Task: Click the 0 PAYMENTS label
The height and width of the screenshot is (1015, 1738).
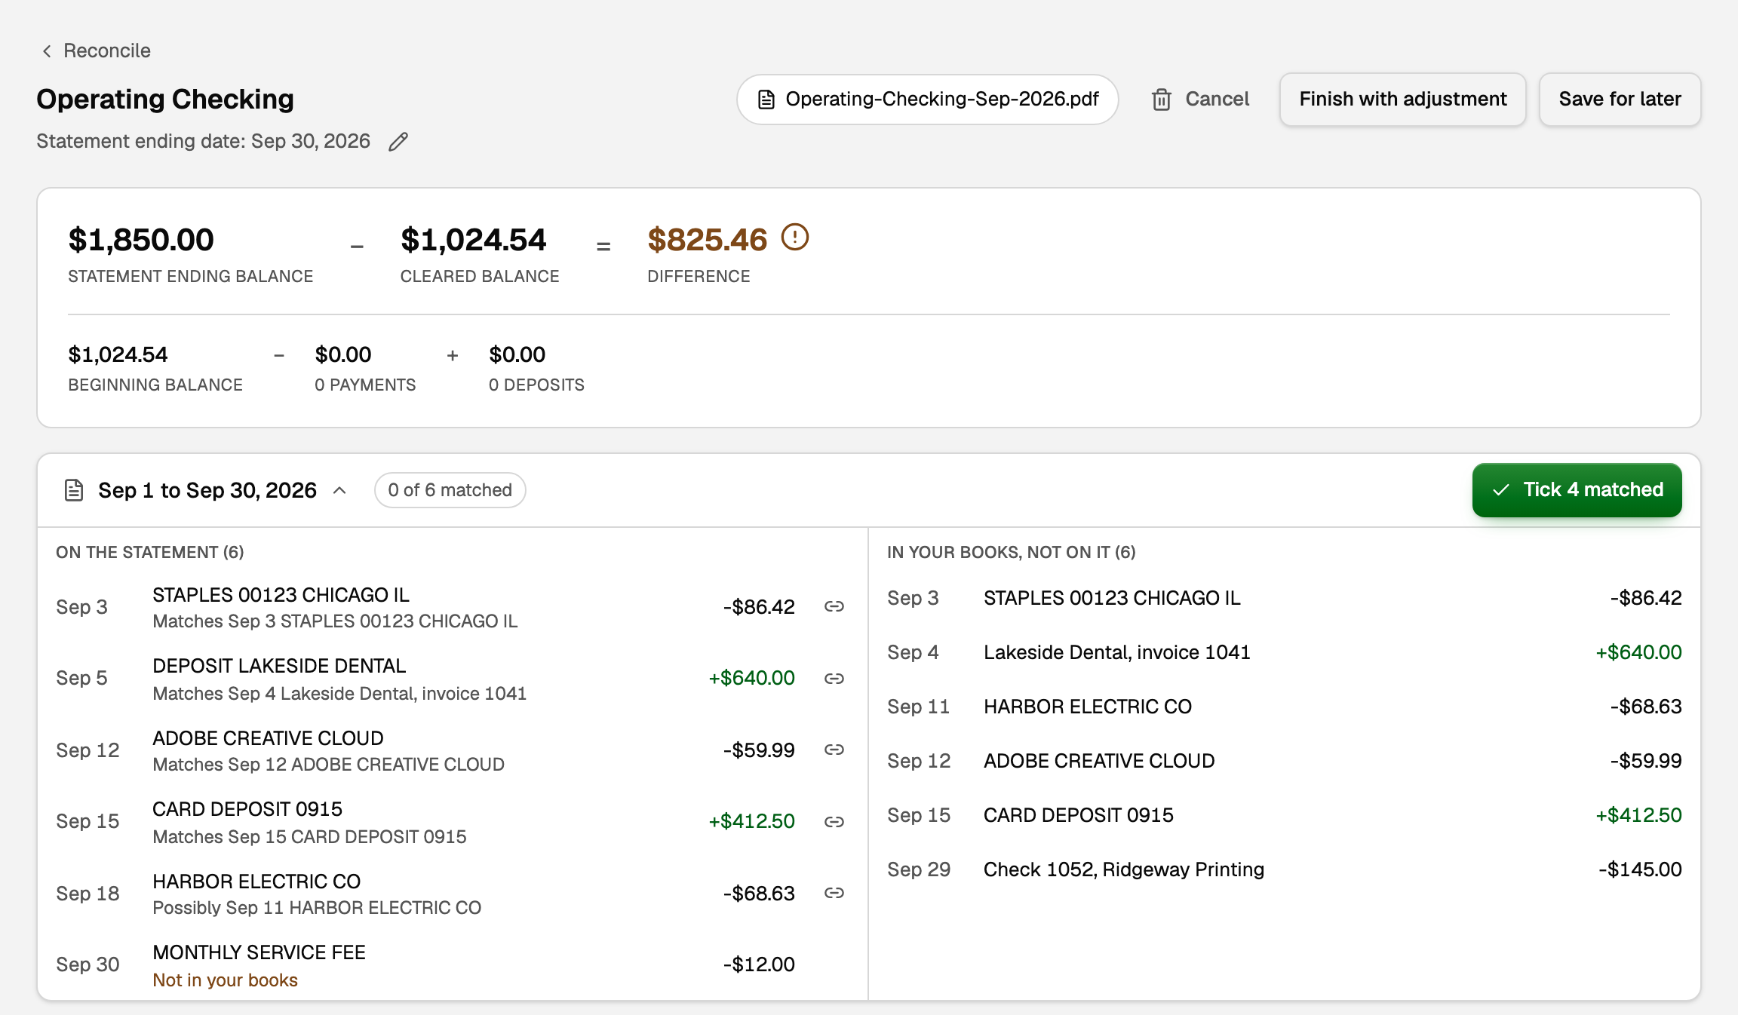Action: (365, 385)
